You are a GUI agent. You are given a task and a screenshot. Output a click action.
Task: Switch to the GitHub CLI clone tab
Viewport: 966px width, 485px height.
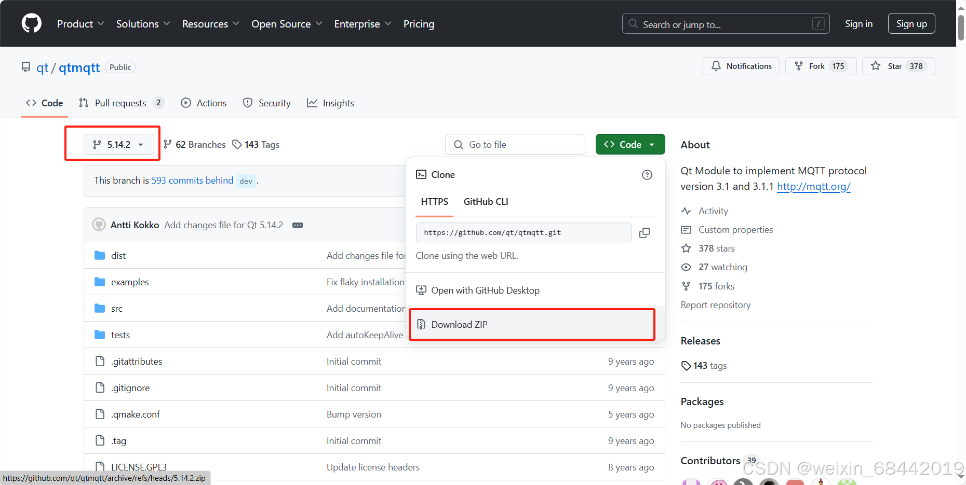coord(486,202)
